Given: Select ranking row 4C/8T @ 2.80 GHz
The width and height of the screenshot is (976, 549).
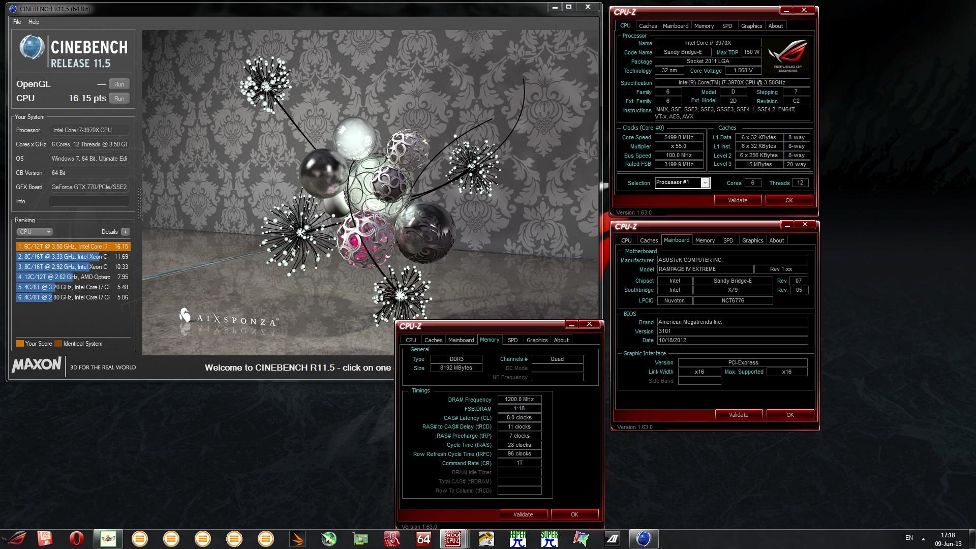Looking at the screenshot, I should [73, 297].
